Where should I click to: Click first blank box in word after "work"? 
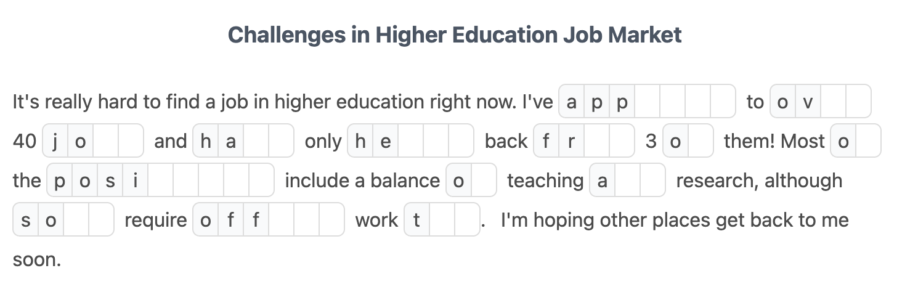[x=442, y=220]
